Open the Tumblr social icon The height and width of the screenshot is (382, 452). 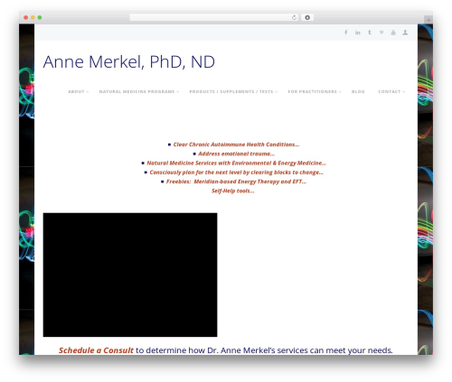pos(370,33)
